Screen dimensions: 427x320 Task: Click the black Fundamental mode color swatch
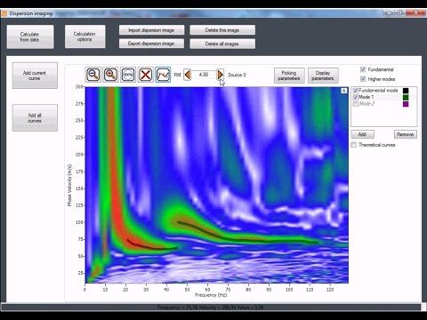(x=406, y=91)
